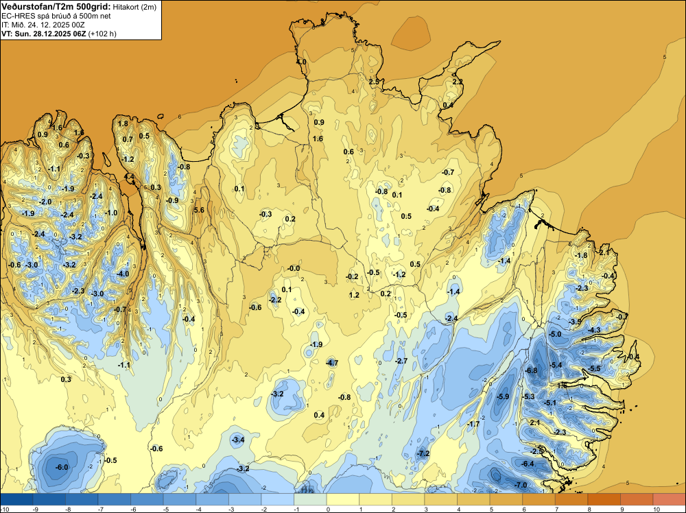Select the '-5.1' temperature value

click(x=549, y=403)
